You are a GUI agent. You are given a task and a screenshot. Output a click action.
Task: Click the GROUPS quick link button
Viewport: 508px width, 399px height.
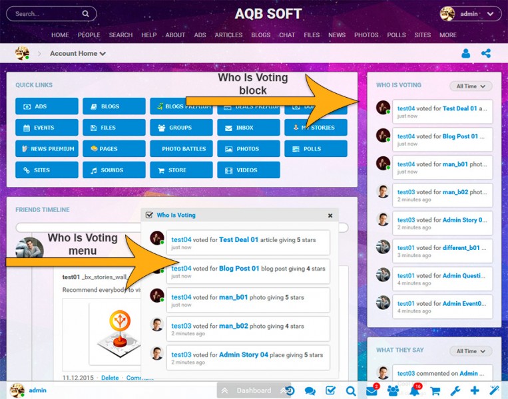tap(181, 128)
